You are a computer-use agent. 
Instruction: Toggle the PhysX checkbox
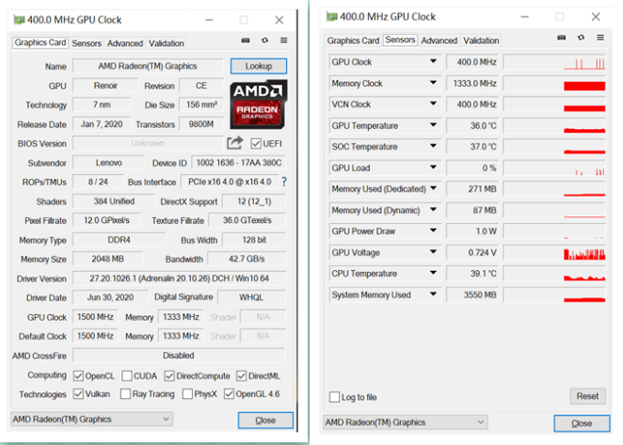tap(187, 394)
